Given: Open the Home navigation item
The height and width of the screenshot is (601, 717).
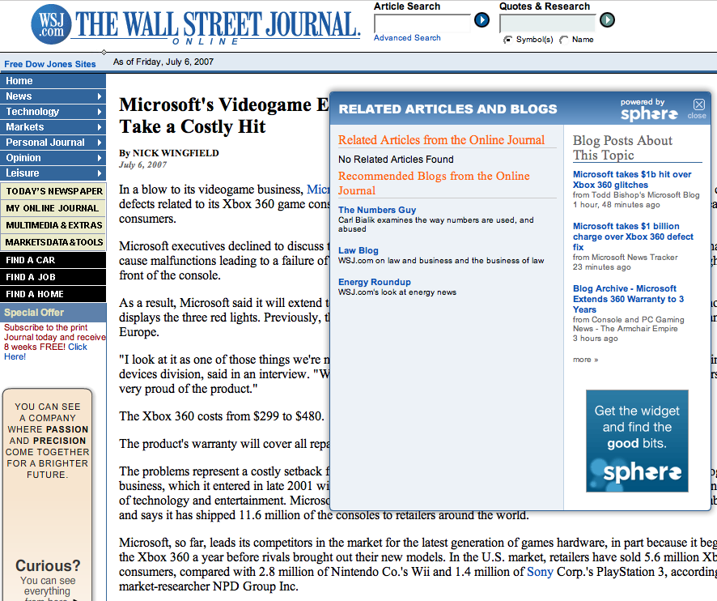Looking at the screenshot, I should (53, 81).
